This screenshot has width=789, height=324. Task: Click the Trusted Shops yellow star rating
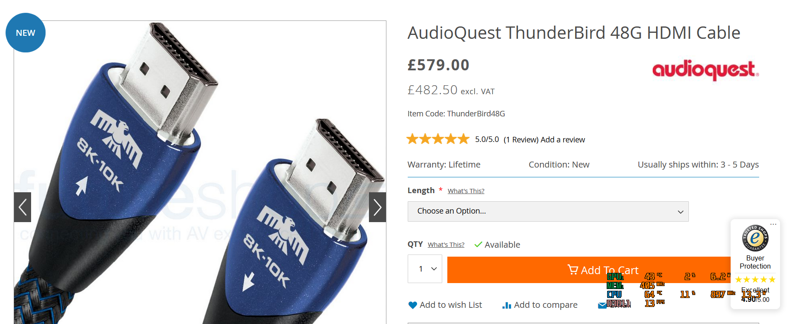[x=755, y=280]
